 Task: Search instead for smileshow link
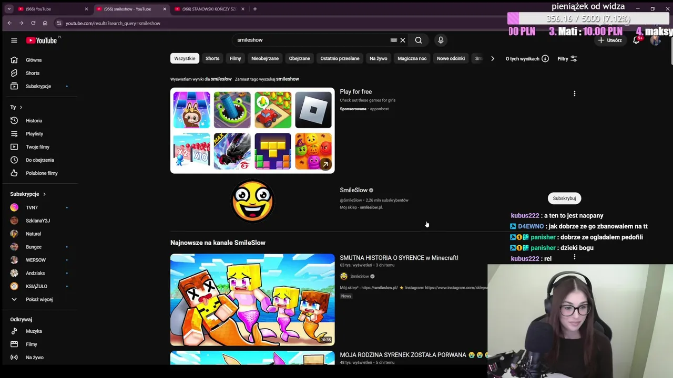(x=288, y=79)
